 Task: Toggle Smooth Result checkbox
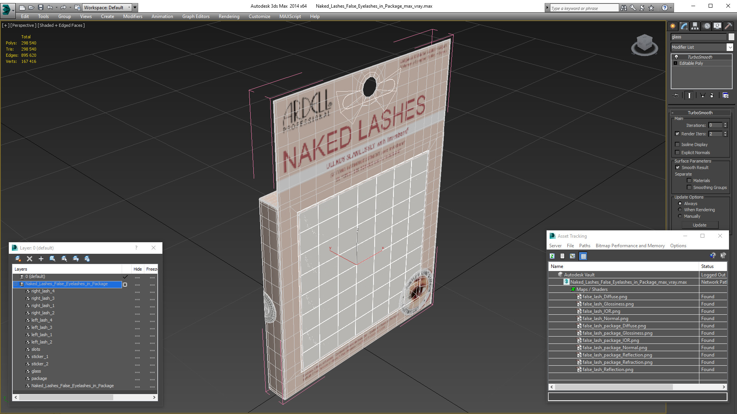click(678, 168)
